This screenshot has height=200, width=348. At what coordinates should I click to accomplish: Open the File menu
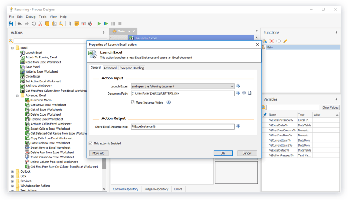[12, 17]
